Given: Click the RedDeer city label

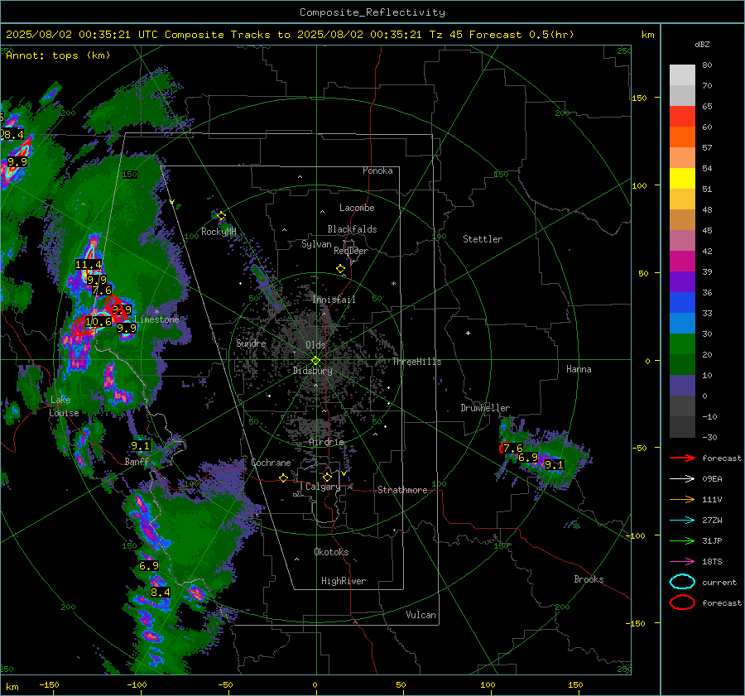Looking at the screenshot, I should 351,251.
